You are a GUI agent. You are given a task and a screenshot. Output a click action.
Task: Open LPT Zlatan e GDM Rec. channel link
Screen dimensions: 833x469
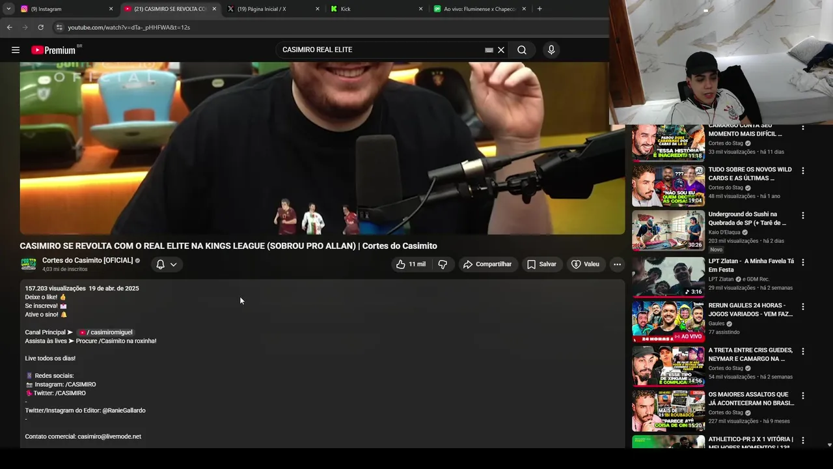pos(739,279)
